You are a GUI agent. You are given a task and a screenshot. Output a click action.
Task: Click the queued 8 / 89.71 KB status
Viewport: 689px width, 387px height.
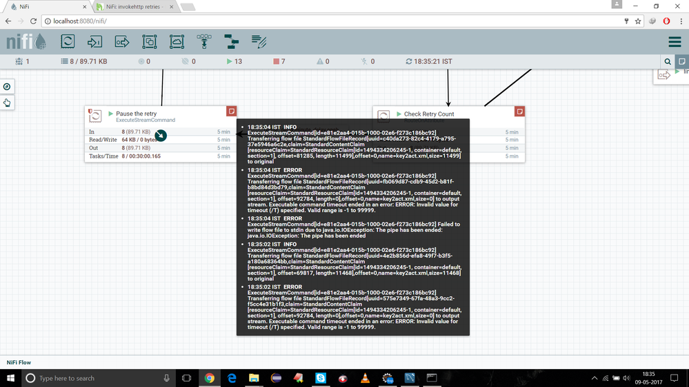pyautogui.click(x=84, y=61)
